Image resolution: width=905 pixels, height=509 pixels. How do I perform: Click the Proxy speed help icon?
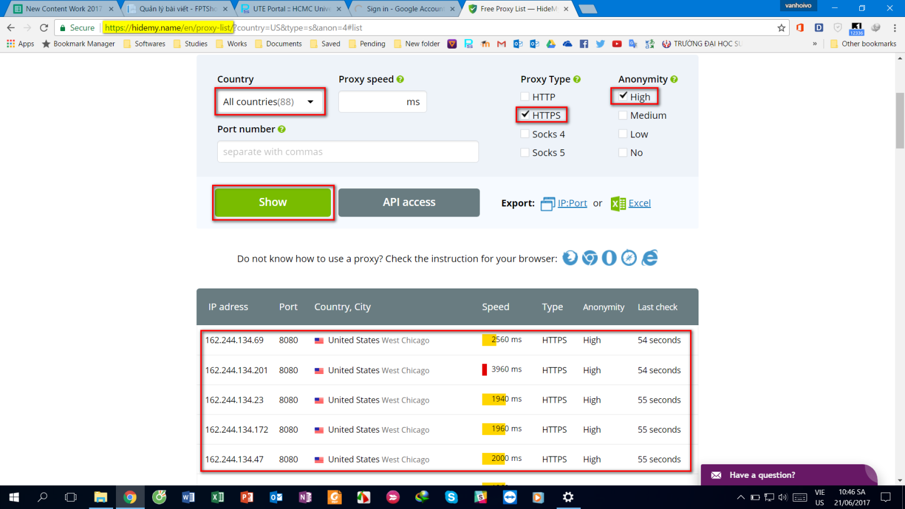click(401, 79)
